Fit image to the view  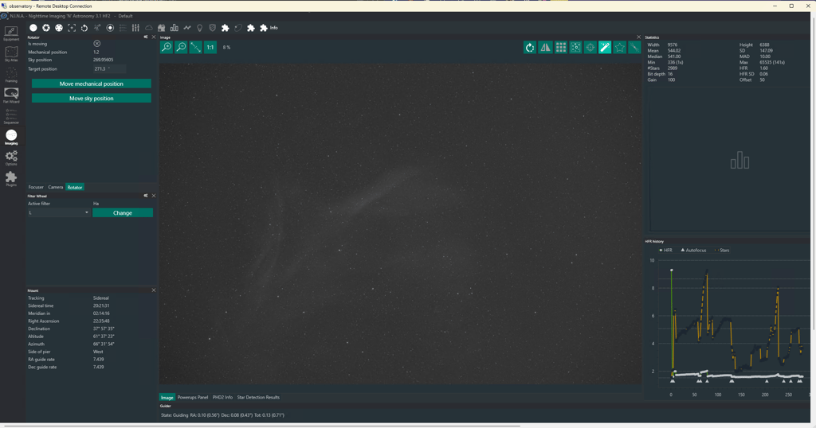[196, 47]
